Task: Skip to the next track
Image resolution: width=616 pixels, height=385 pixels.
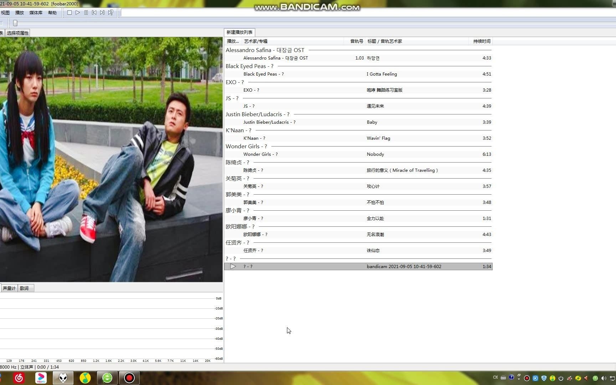Action: [x=102, y=12]
